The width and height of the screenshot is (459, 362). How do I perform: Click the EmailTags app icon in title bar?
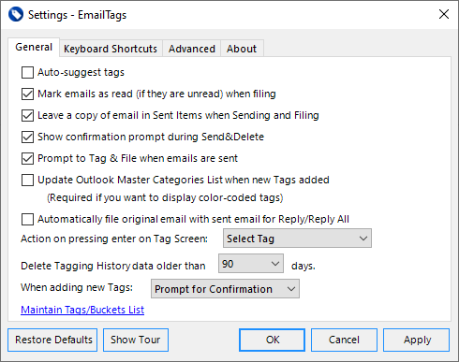(16, 14)
